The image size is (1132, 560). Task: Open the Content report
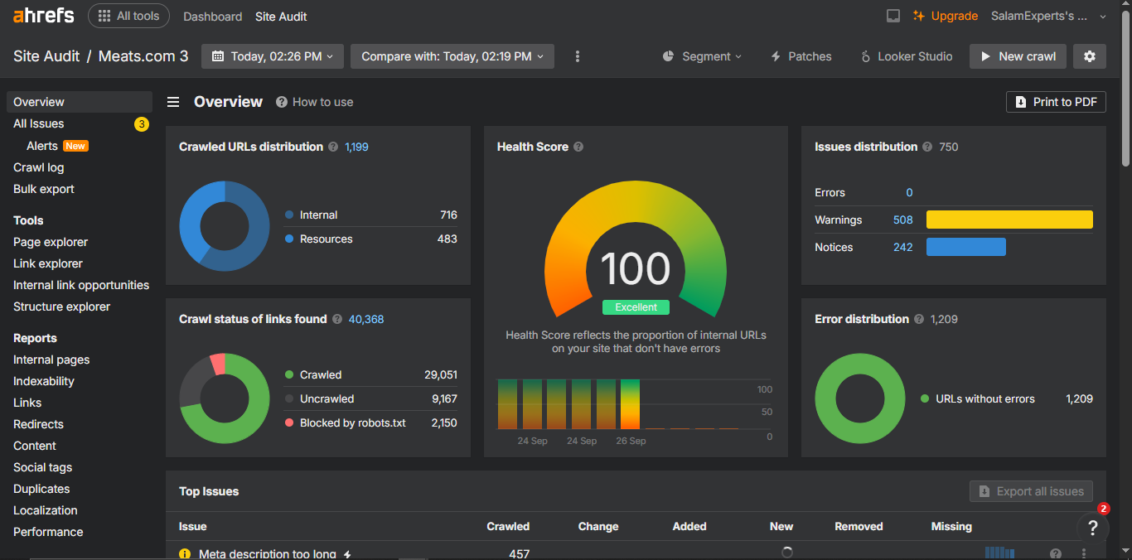35,446
